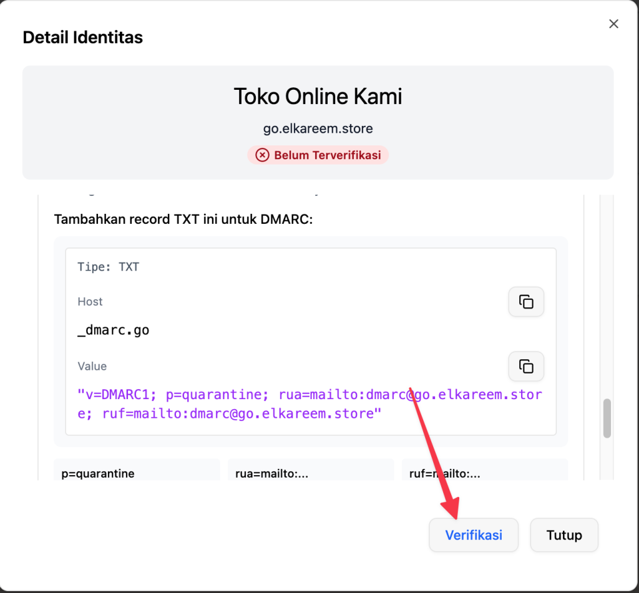639x593 pixels.
Task: Copy the DMARC Value record
Action: click(x=526, y=367)
